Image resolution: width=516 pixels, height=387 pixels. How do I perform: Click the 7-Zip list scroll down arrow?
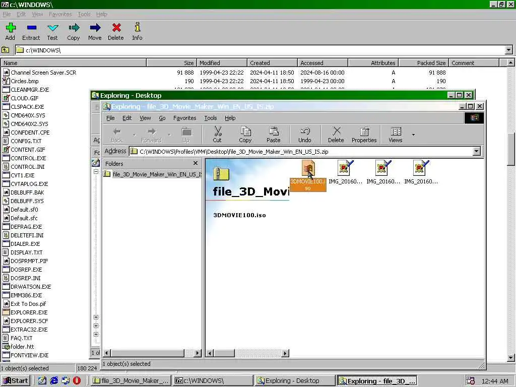[x=510, y=357]
